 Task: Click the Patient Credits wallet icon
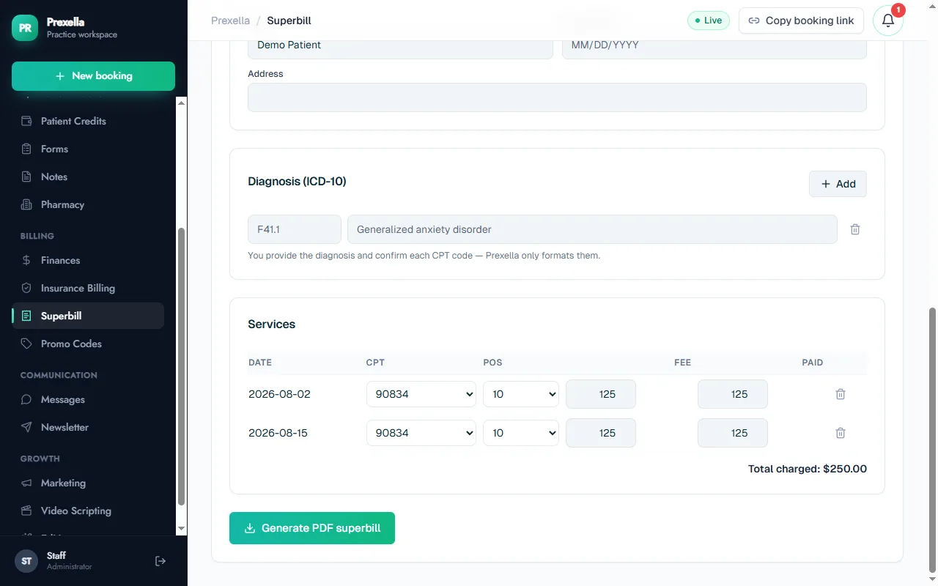tap(26, 121)
